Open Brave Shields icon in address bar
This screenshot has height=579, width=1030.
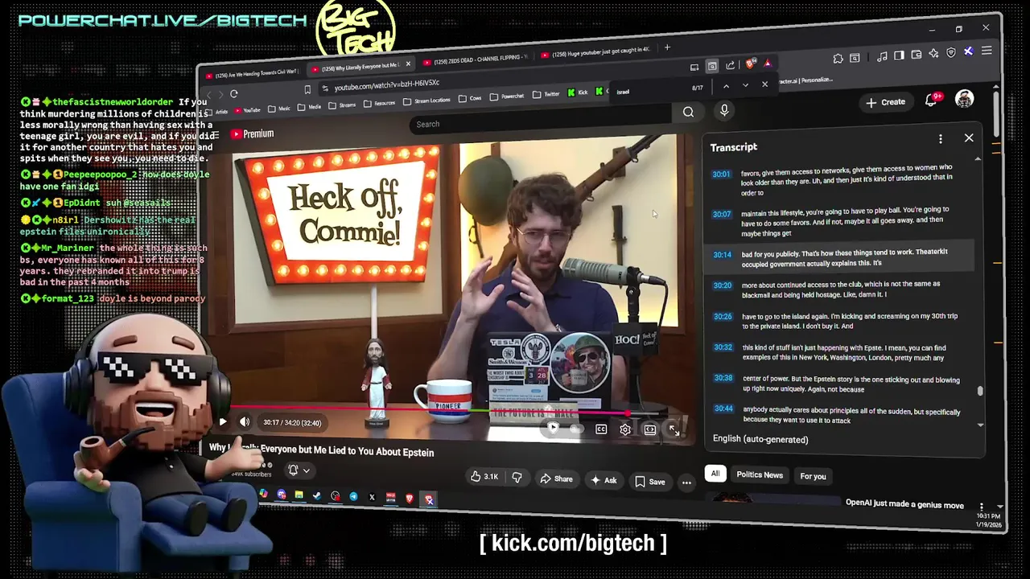coord(750,64)
